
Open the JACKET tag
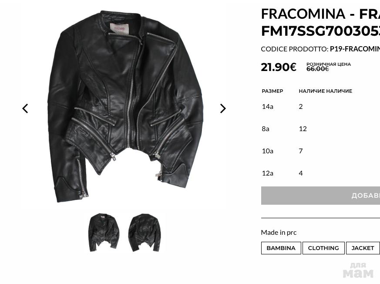[363, 248]
